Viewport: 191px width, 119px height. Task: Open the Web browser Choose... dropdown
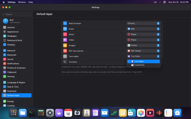143,23
